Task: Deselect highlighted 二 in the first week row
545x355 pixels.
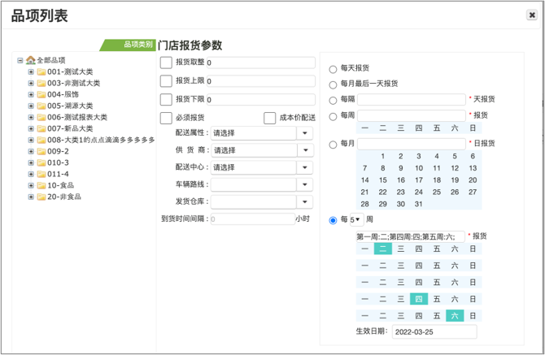Action: [382, 249]
